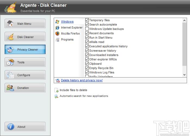Click the Mozilla Firefox icon
190x136 pixels.
(x=58, y=33)
